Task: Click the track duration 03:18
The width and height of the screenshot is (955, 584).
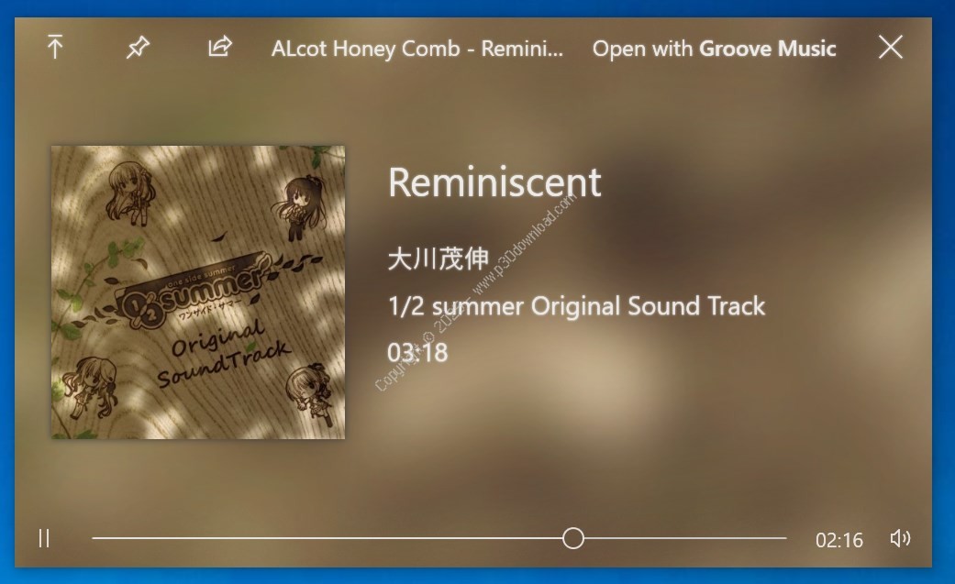Action: [x=417, y=353]
